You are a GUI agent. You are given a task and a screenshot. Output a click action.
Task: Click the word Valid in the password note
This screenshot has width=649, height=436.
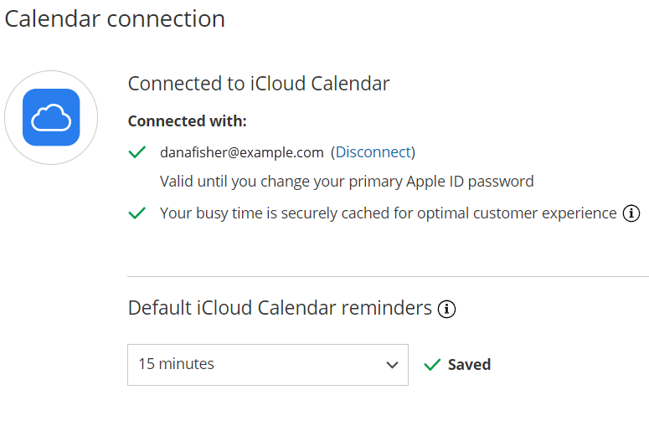pyautogui.click(x=176, y=182)
